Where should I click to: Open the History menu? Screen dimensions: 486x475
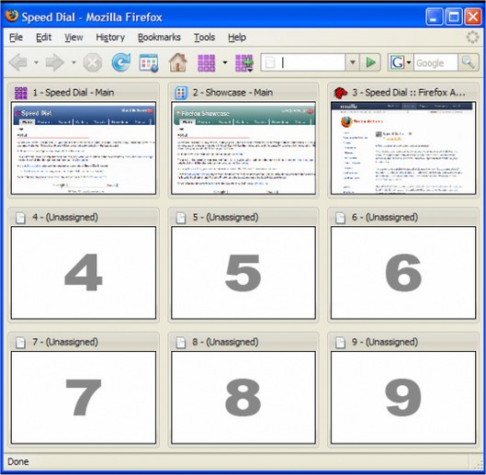[110, 37]
